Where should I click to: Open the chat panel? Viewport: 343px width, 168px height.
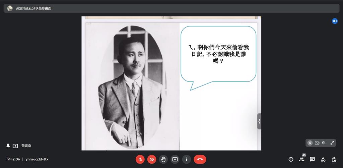click(x=313, y=160)
